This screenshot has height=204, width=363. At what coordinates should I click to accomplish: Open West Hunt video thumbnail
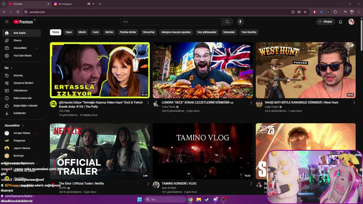point(306,70)
